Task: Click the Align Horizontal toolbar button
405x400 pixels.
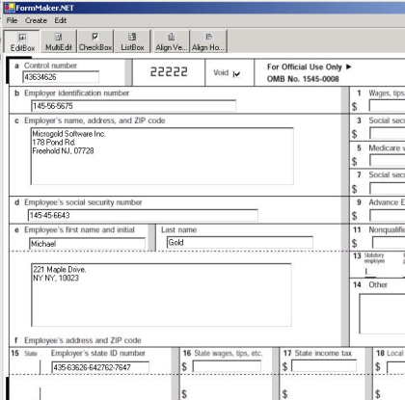Action: click(x=208, y=41)
